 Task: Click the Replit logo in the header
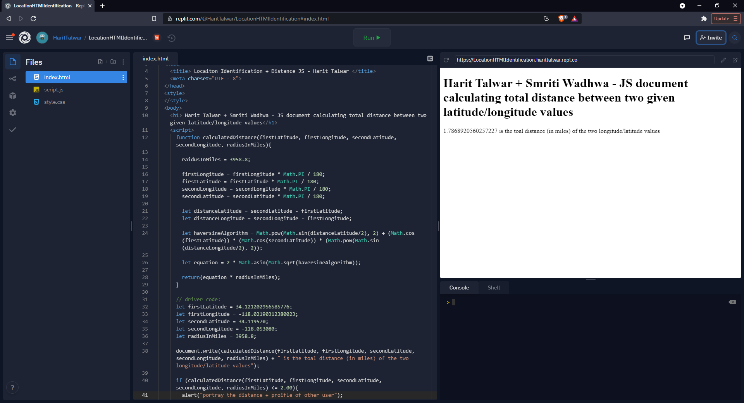click(25, 38)
